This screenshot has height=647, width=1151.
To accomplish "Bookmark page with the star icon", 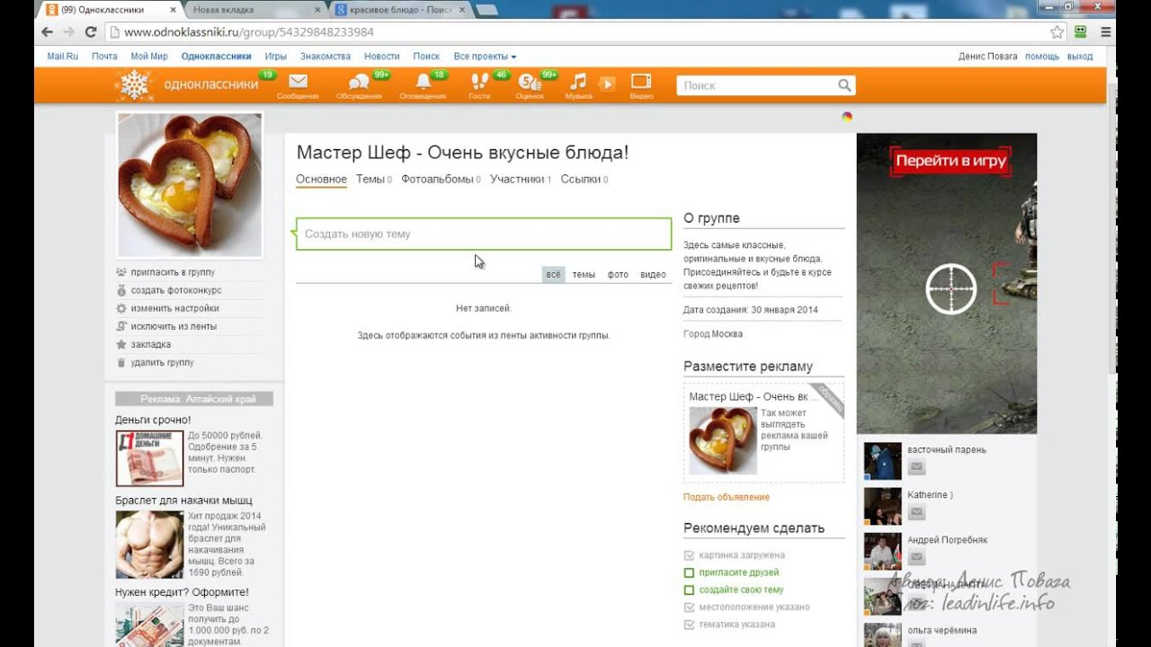I will tap(1057, 31).
